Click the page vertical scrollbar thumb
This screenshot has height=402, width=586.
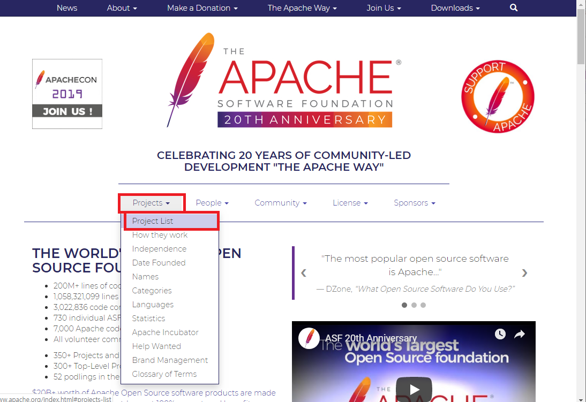(x=581, y=37)
